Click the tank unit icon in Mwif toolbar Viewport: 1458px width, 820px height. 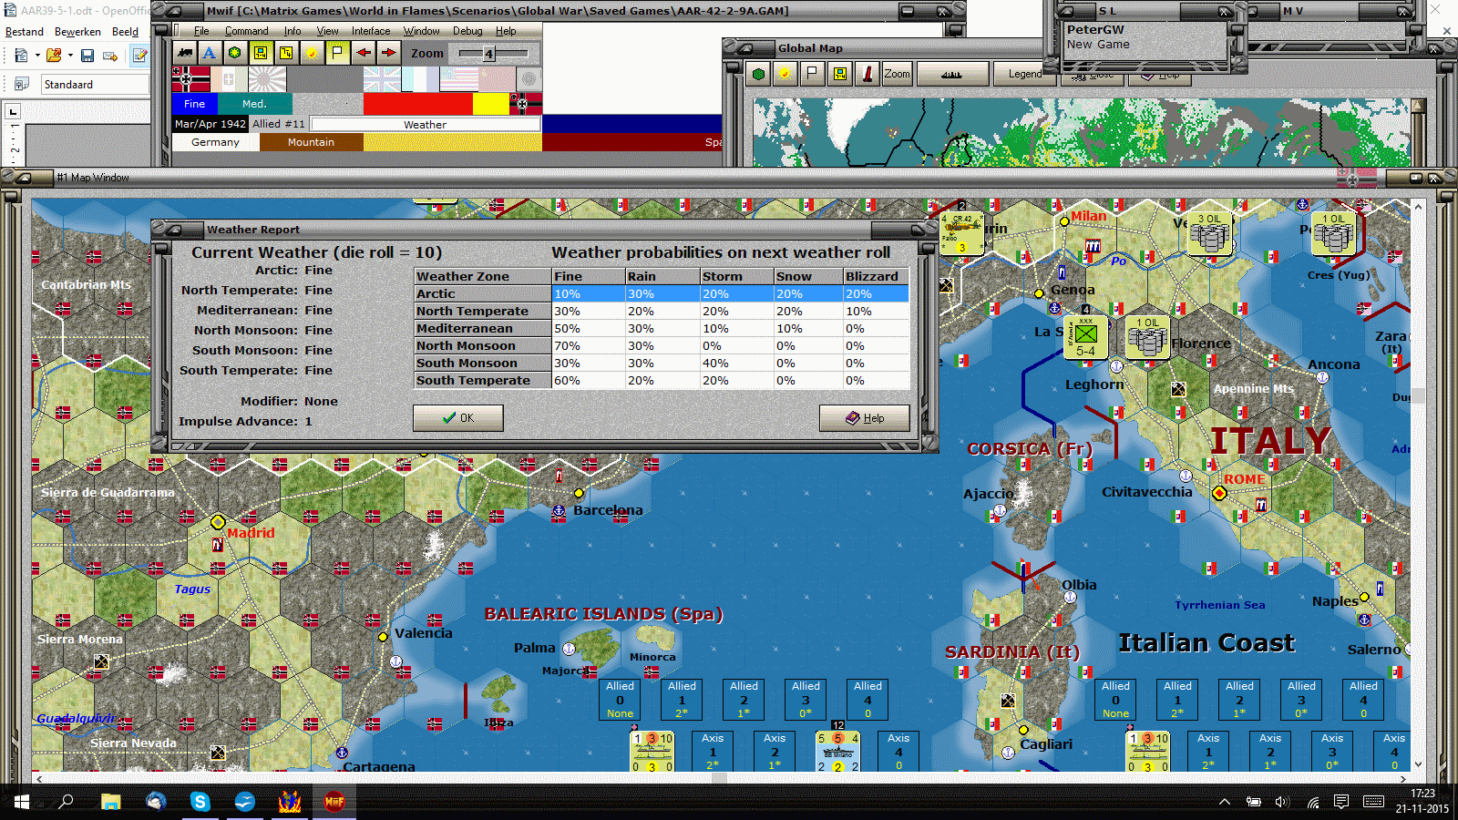(185, 53)
